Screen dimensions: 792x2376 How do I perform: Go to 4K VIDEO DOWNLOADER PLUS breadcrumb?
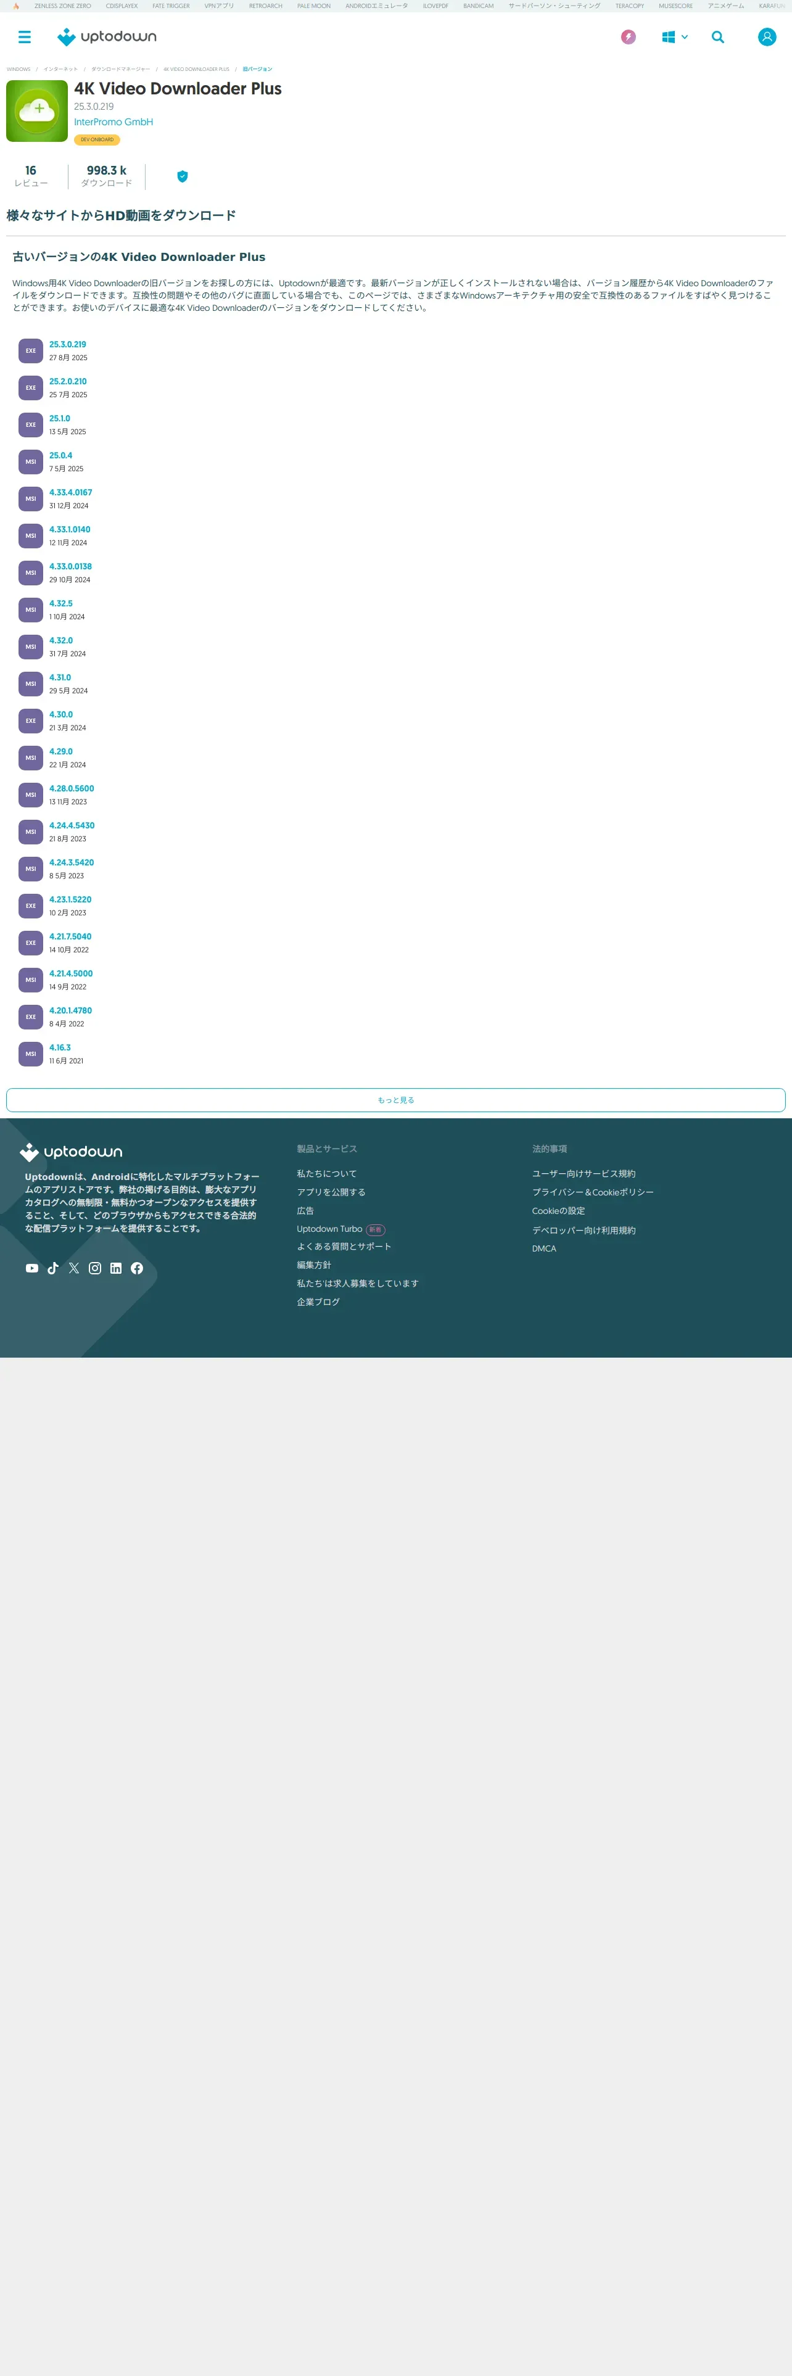pos(196,69)
